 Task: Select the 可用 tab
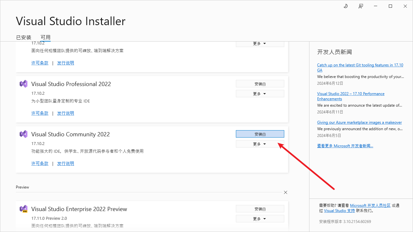click(x=45, y=37)
